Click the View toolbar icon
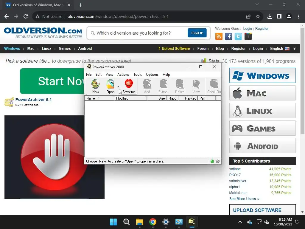 196,86
